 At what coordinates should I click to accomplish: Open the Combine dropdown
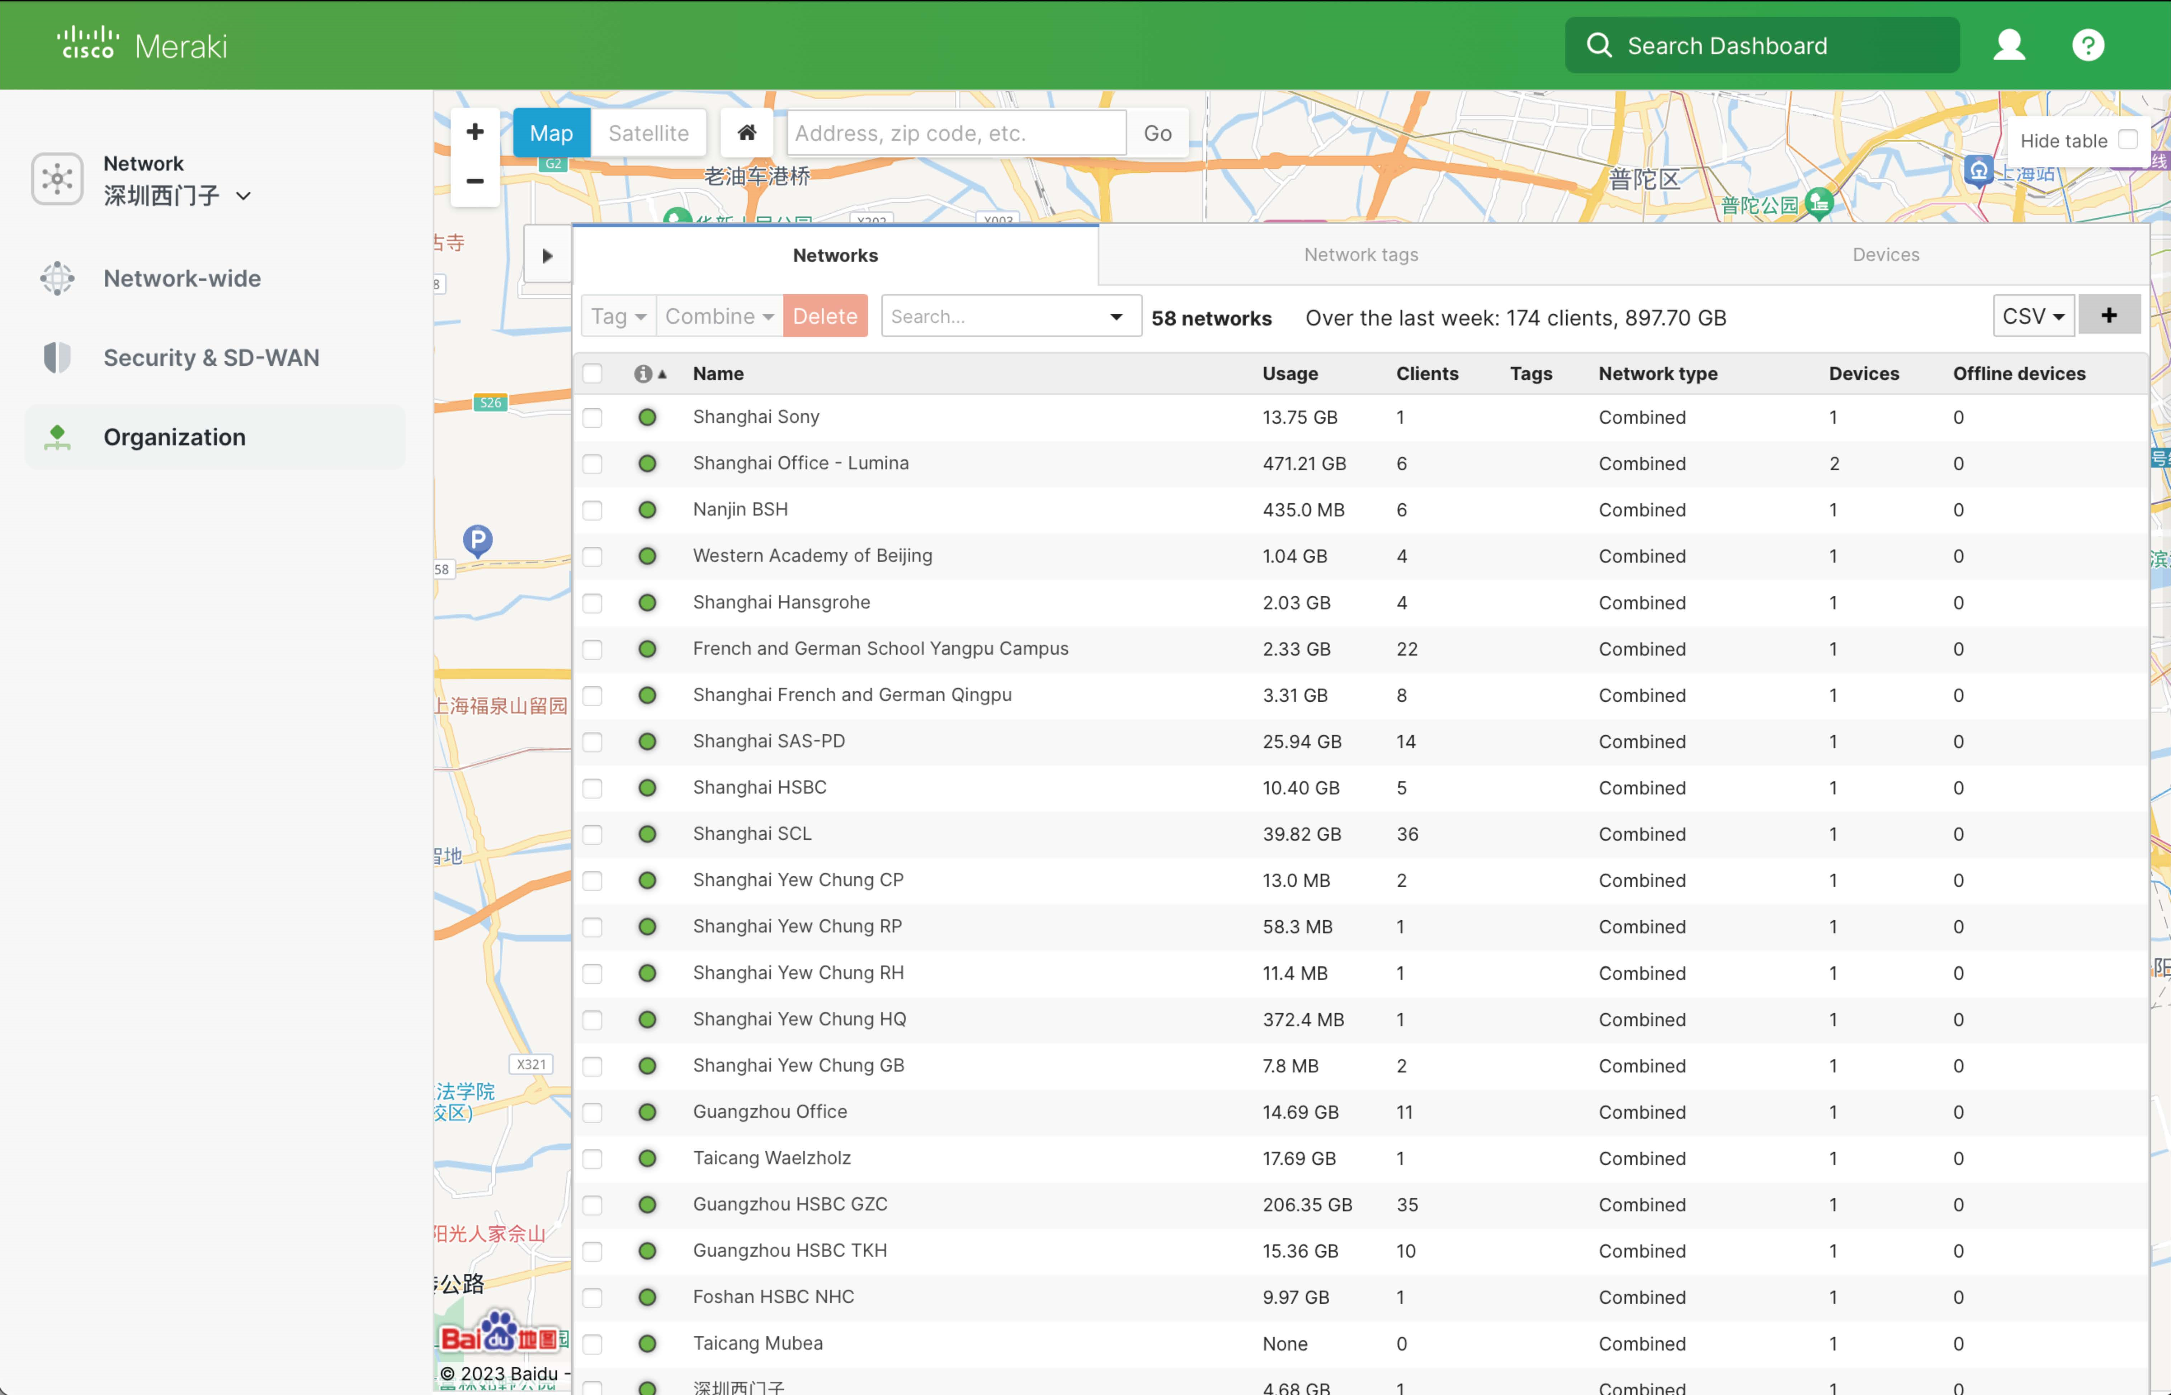click(719, 316)
